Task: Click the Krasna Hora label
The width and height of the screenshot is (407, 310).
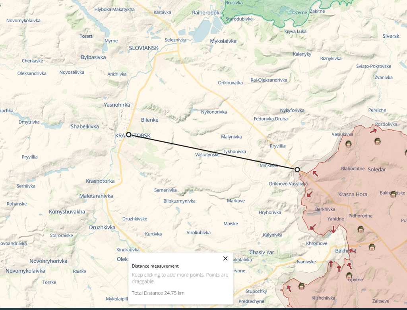Action: click(x=353, y=195)
